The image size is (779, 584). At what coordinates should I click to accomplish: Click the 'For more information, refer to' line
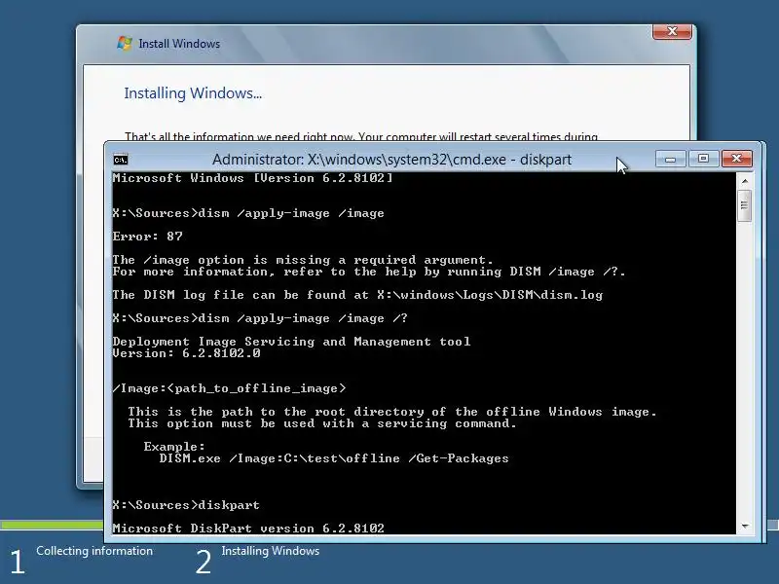(369, 272)
